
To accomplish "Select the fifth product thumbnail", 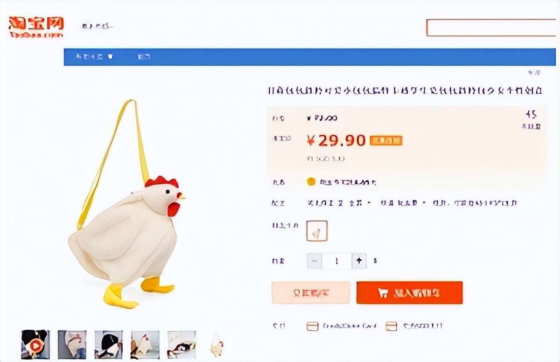I will (x=182, y=344).
